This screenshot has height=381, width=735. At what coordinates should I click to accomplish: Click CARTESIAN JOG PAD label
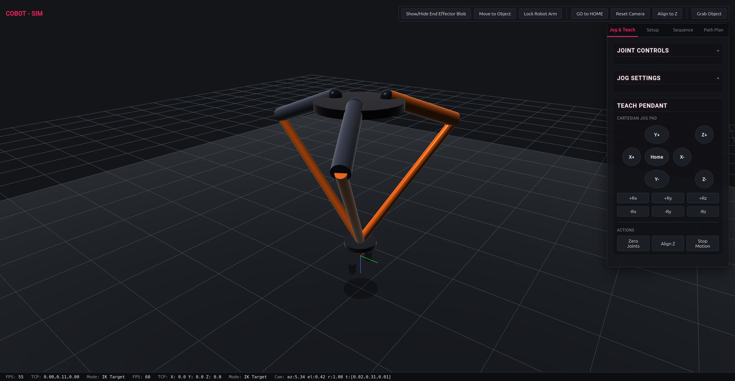coord(637,118)
